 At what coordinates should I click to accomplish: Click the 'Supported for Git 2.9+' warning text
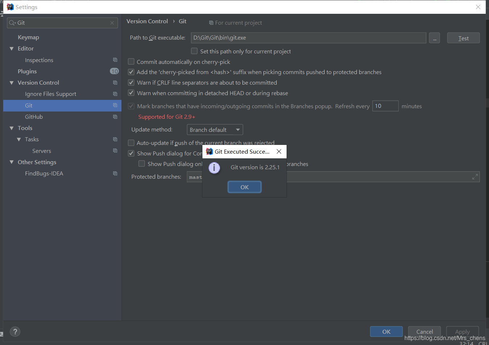(167, 117)
